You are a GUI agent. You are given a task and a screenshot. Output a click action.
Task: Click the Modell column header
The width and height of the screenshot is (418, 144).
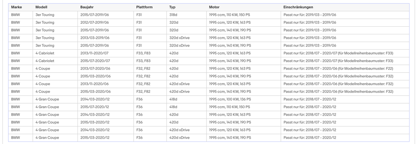click(x=41, y=7)
